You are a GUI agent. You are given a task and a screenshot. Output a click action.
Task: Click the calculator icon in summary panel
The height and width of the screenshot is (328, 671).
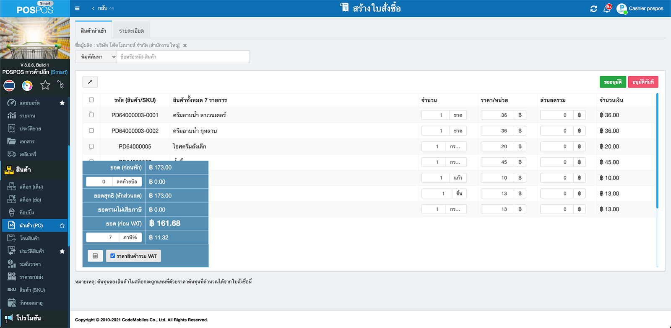95,256
